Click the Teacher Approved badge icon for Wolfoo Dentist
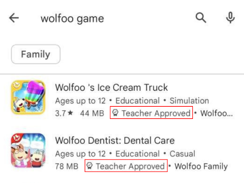The height and width of the screenshot is (183, 244). tap(90, 166)
